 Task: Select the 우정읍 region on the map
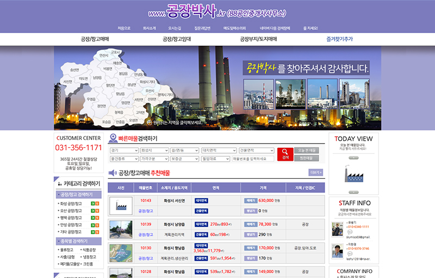[91, 99]
